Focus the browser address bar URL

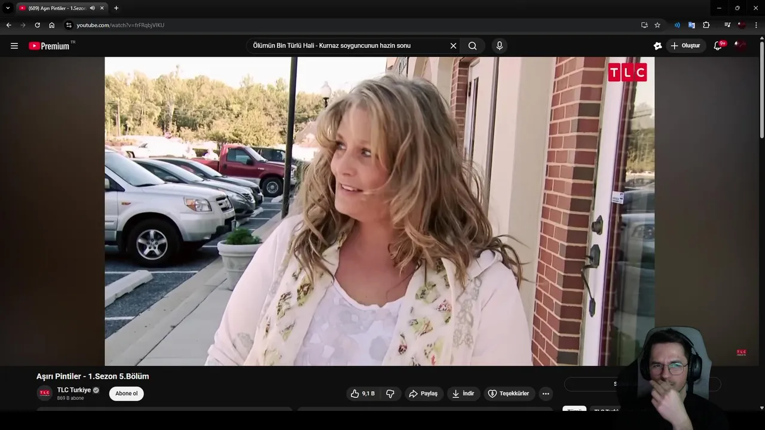(121, 25)
